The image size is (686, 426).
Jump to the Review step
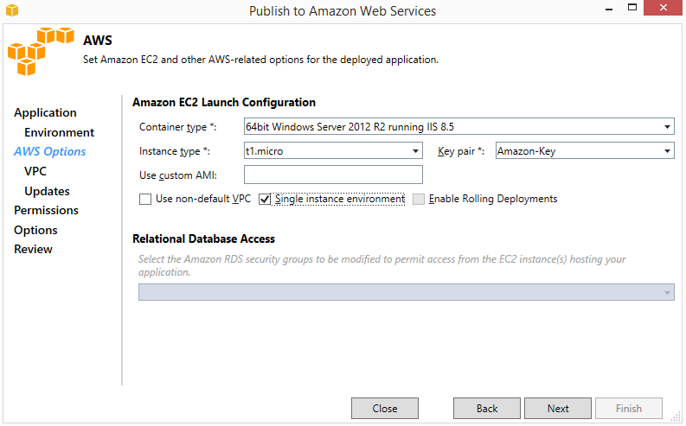33,249
